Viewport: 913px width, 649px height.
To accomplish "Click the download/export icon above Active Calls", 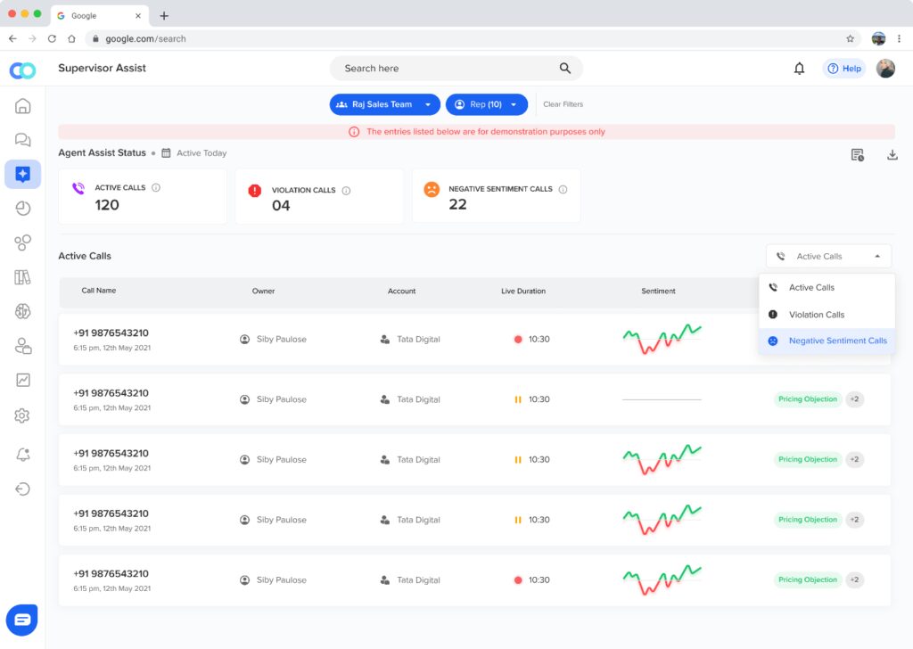I will point(892,154).
